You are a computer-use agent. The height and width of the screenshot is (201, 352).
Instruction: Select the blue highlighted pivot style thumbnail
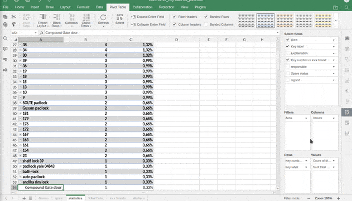point(266,21)
